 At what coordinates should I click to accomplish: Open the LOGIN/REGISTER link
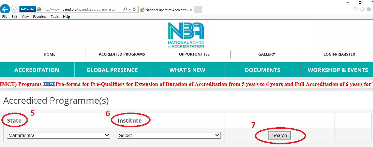pos(339,54)
